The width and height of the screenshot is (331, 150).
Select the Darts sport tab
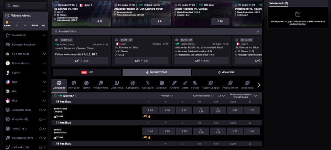185,85
